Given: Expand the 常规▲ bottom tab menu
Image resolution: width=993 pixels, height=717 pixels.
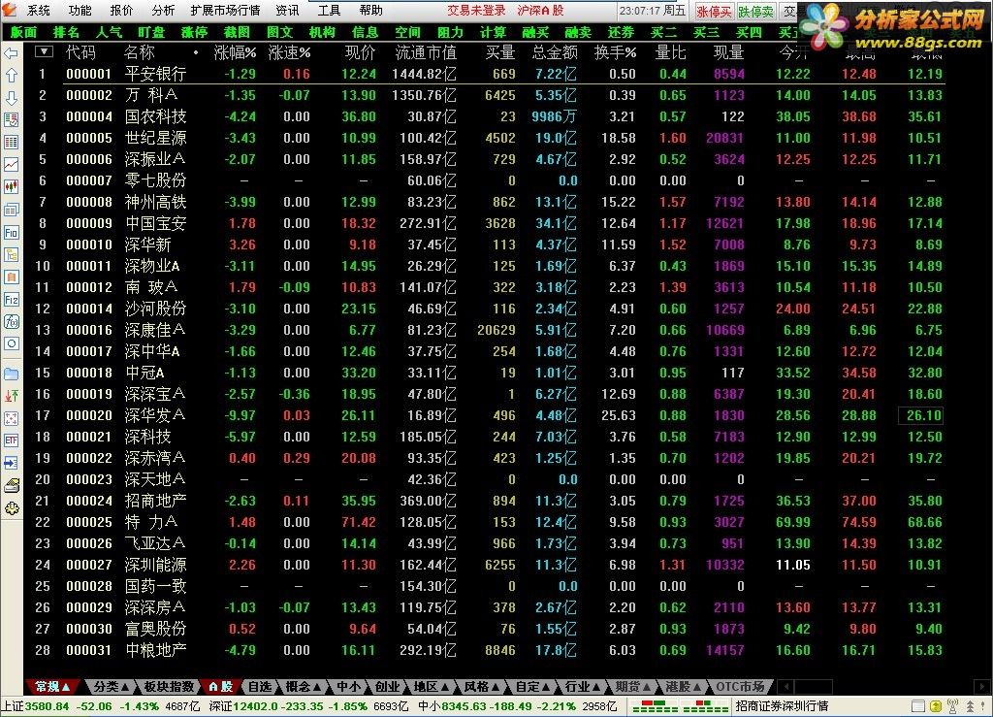Looking at the screenshot, I should (x=52, y=687).
